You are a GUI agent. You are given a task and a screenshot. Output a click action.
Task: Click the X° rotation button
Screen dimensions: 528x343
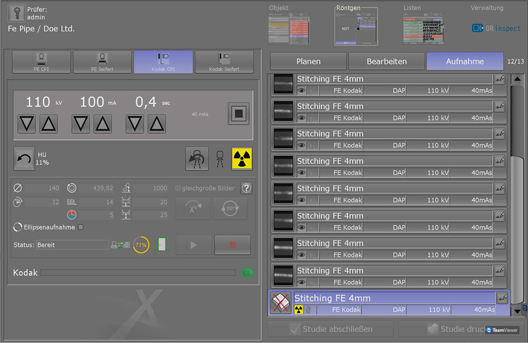click(x=193, y=208)
